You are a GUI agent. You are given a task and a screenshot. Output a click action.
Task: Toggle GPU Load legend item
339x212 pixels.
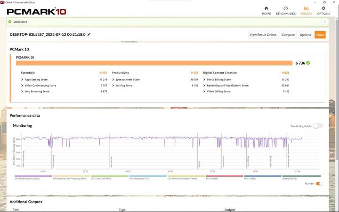click(225, 178)
